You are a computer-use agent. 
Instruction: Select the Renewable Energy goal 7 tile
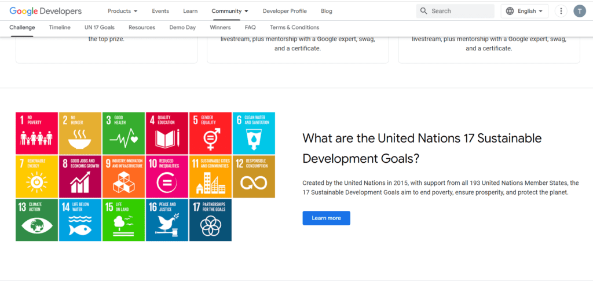click(x=36, y=177)
